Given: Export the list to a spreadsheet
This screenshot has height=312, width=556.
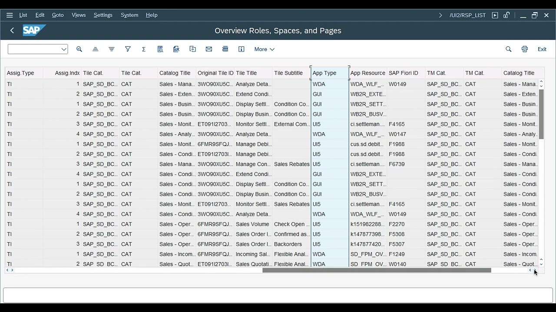Looking at the screenshot, I should click(x=176, y=49).
